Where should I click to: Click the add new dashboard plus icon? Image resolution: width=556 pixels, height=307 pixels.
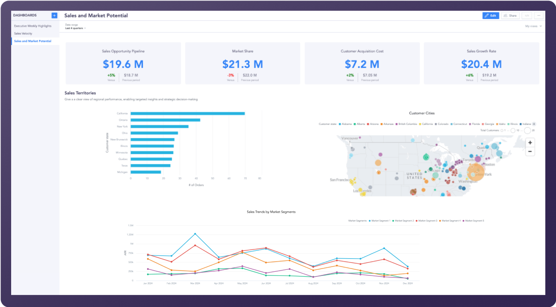tap(54, 15)
